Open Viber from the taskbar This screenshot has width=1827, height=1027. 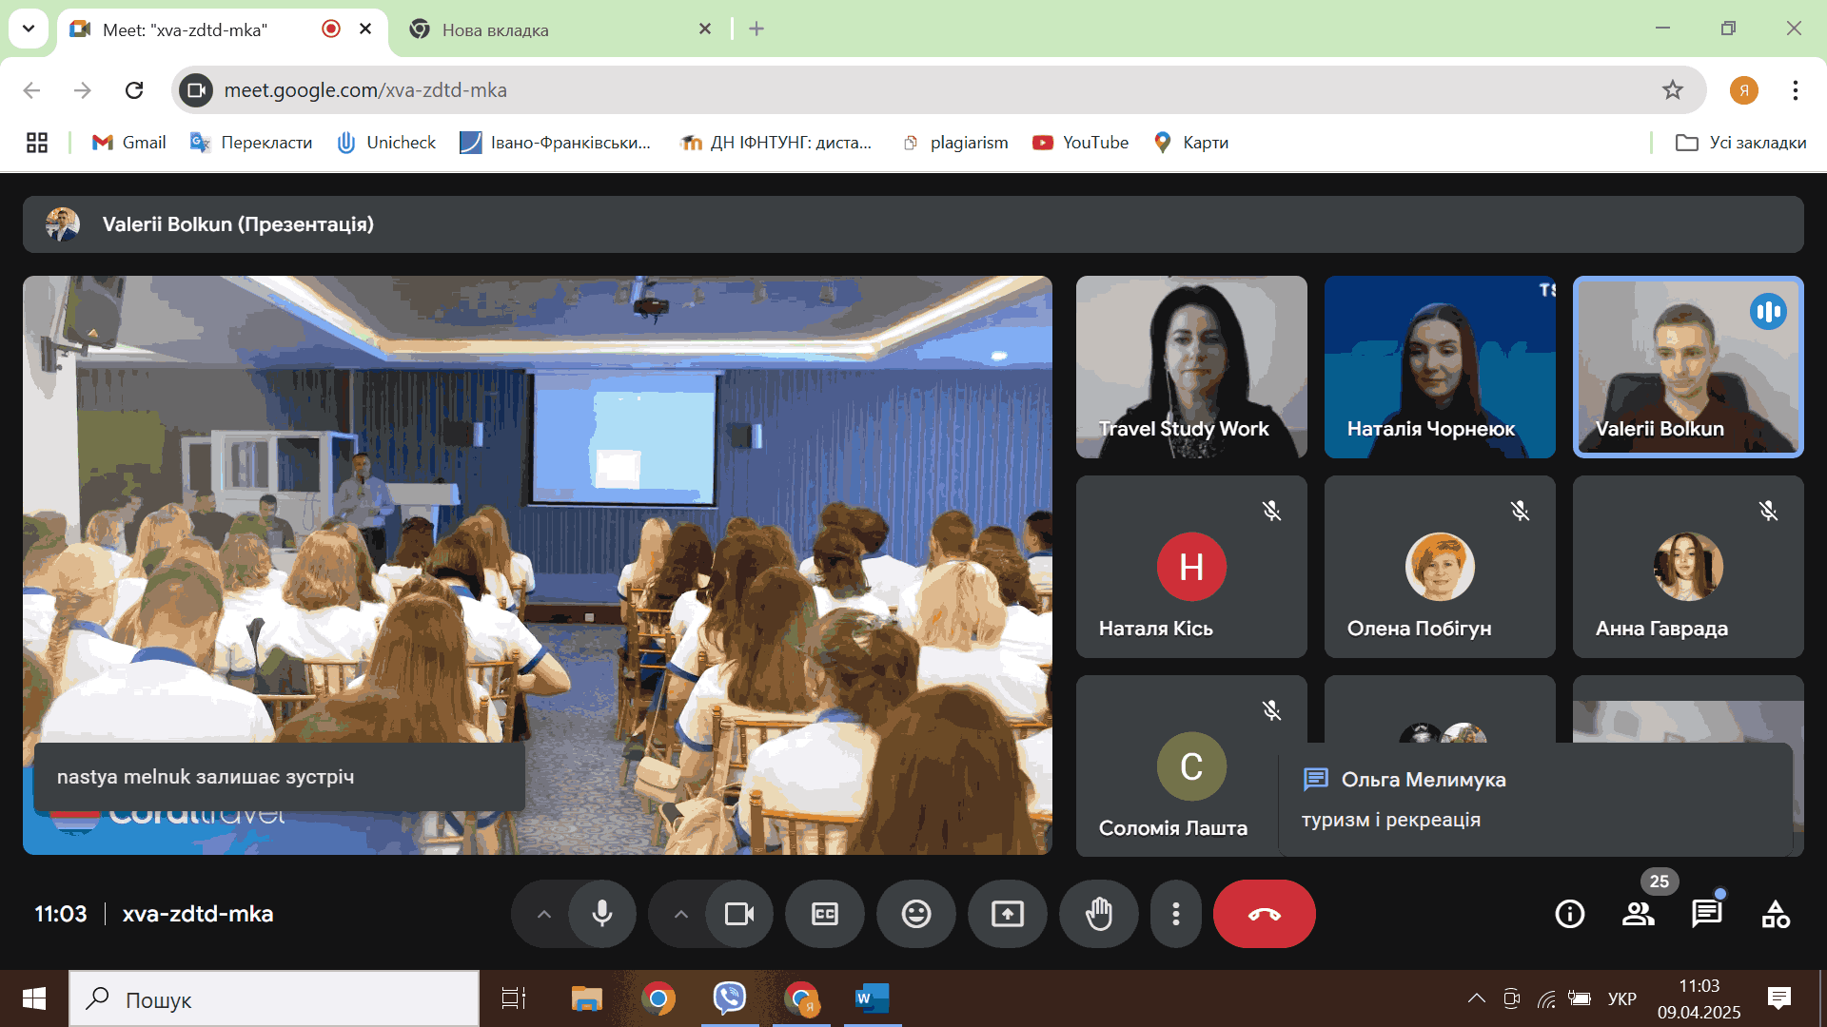coord(729,998)
